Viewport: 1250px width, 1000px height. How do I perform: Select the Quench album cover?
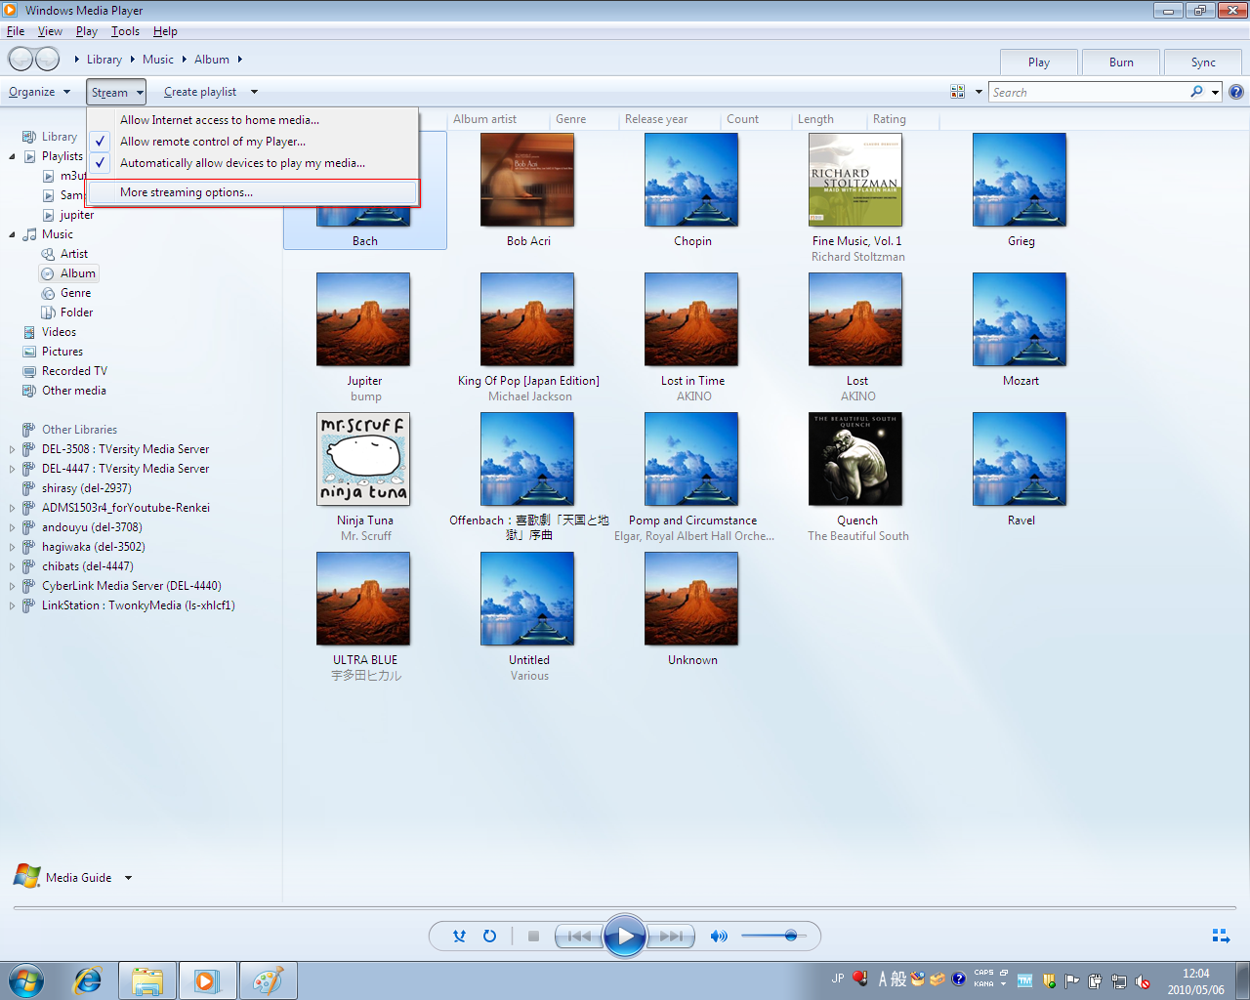coord(855,459)
